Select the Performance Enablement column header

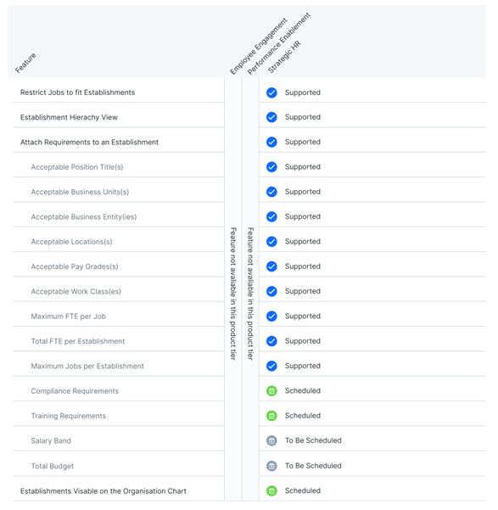(279, 43)
